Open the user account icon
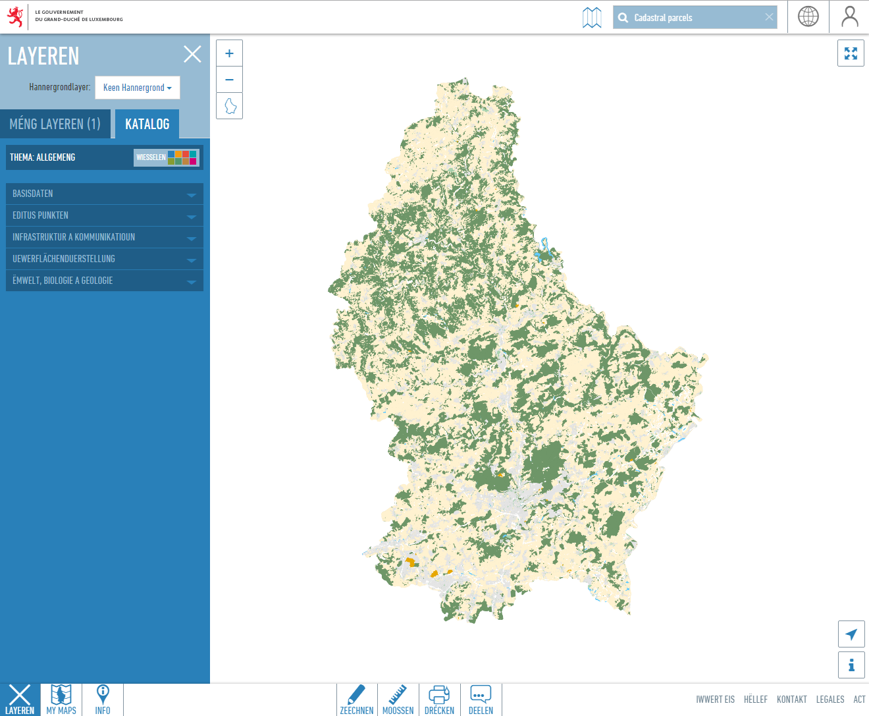Viewport: 869px width, 716px height. point(849,16)
